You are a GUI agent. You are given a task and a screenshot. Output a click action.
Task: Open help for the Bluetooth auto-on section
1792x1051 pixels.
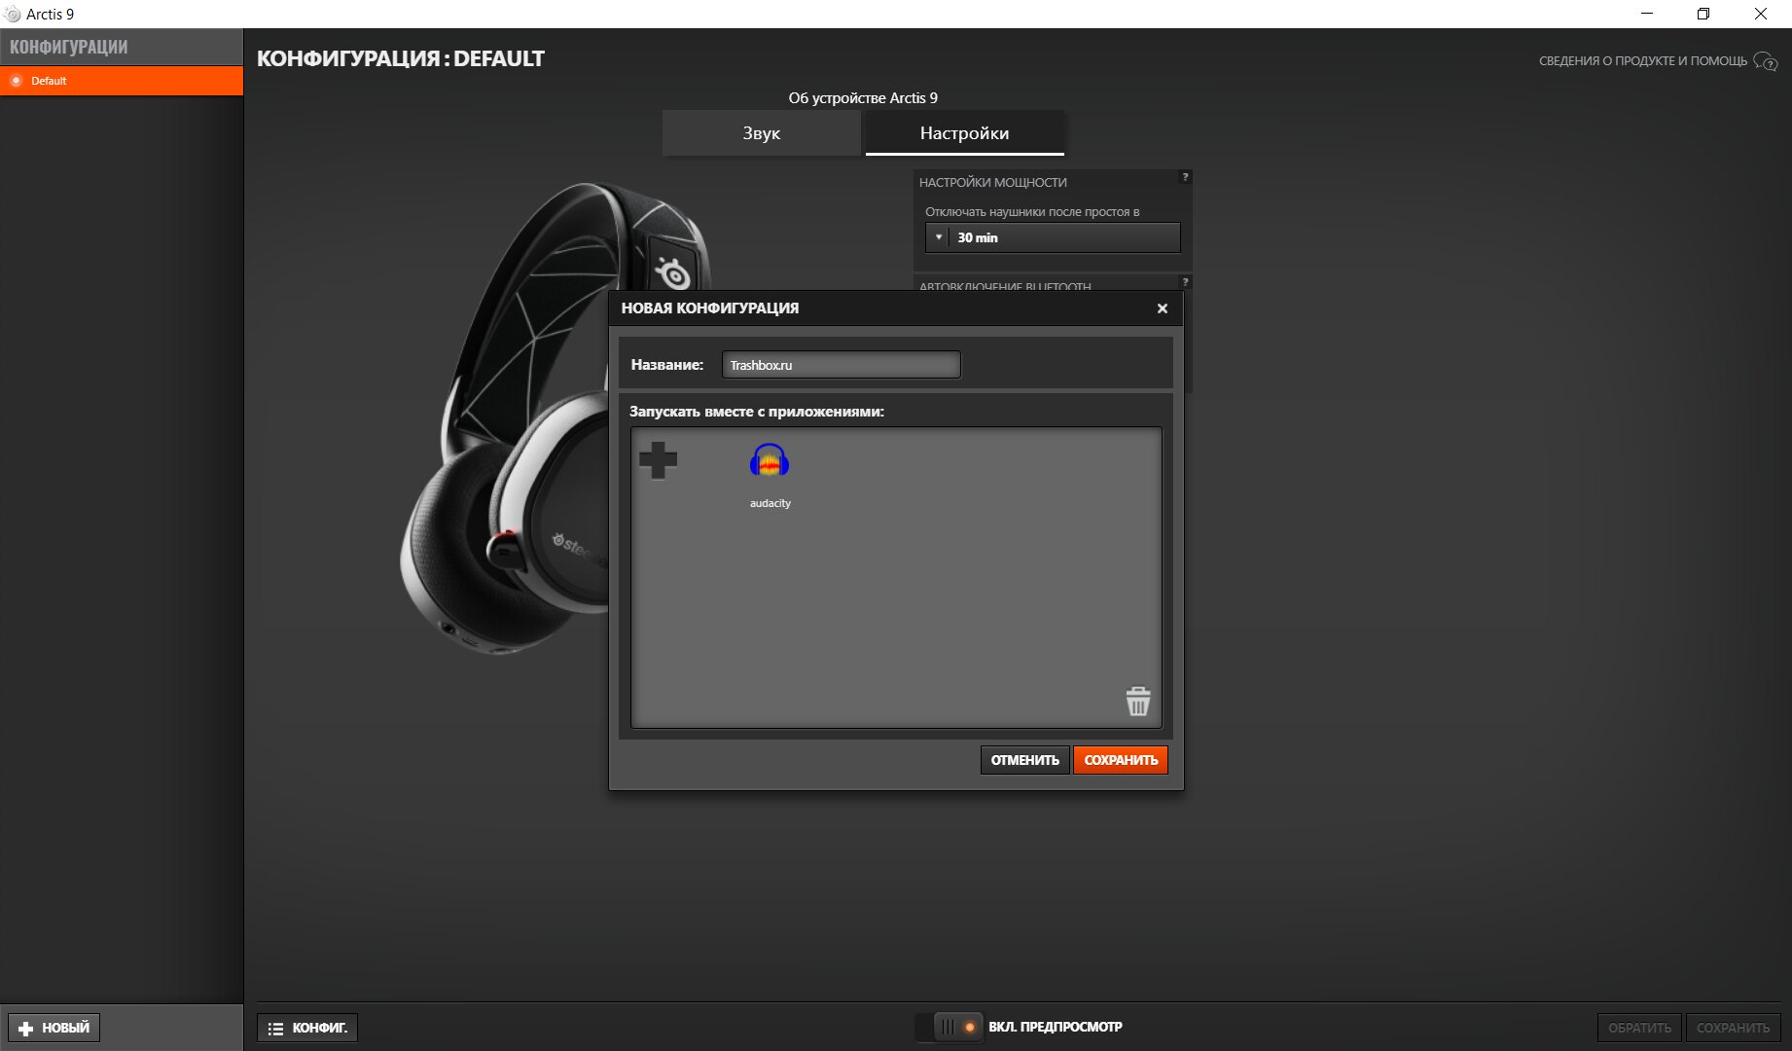pos(1185,282)
